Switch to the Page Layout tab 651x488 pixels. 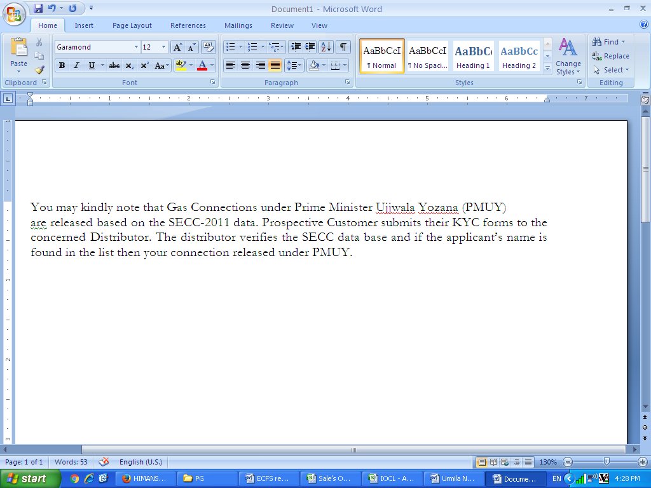click(x=132, y=25)
